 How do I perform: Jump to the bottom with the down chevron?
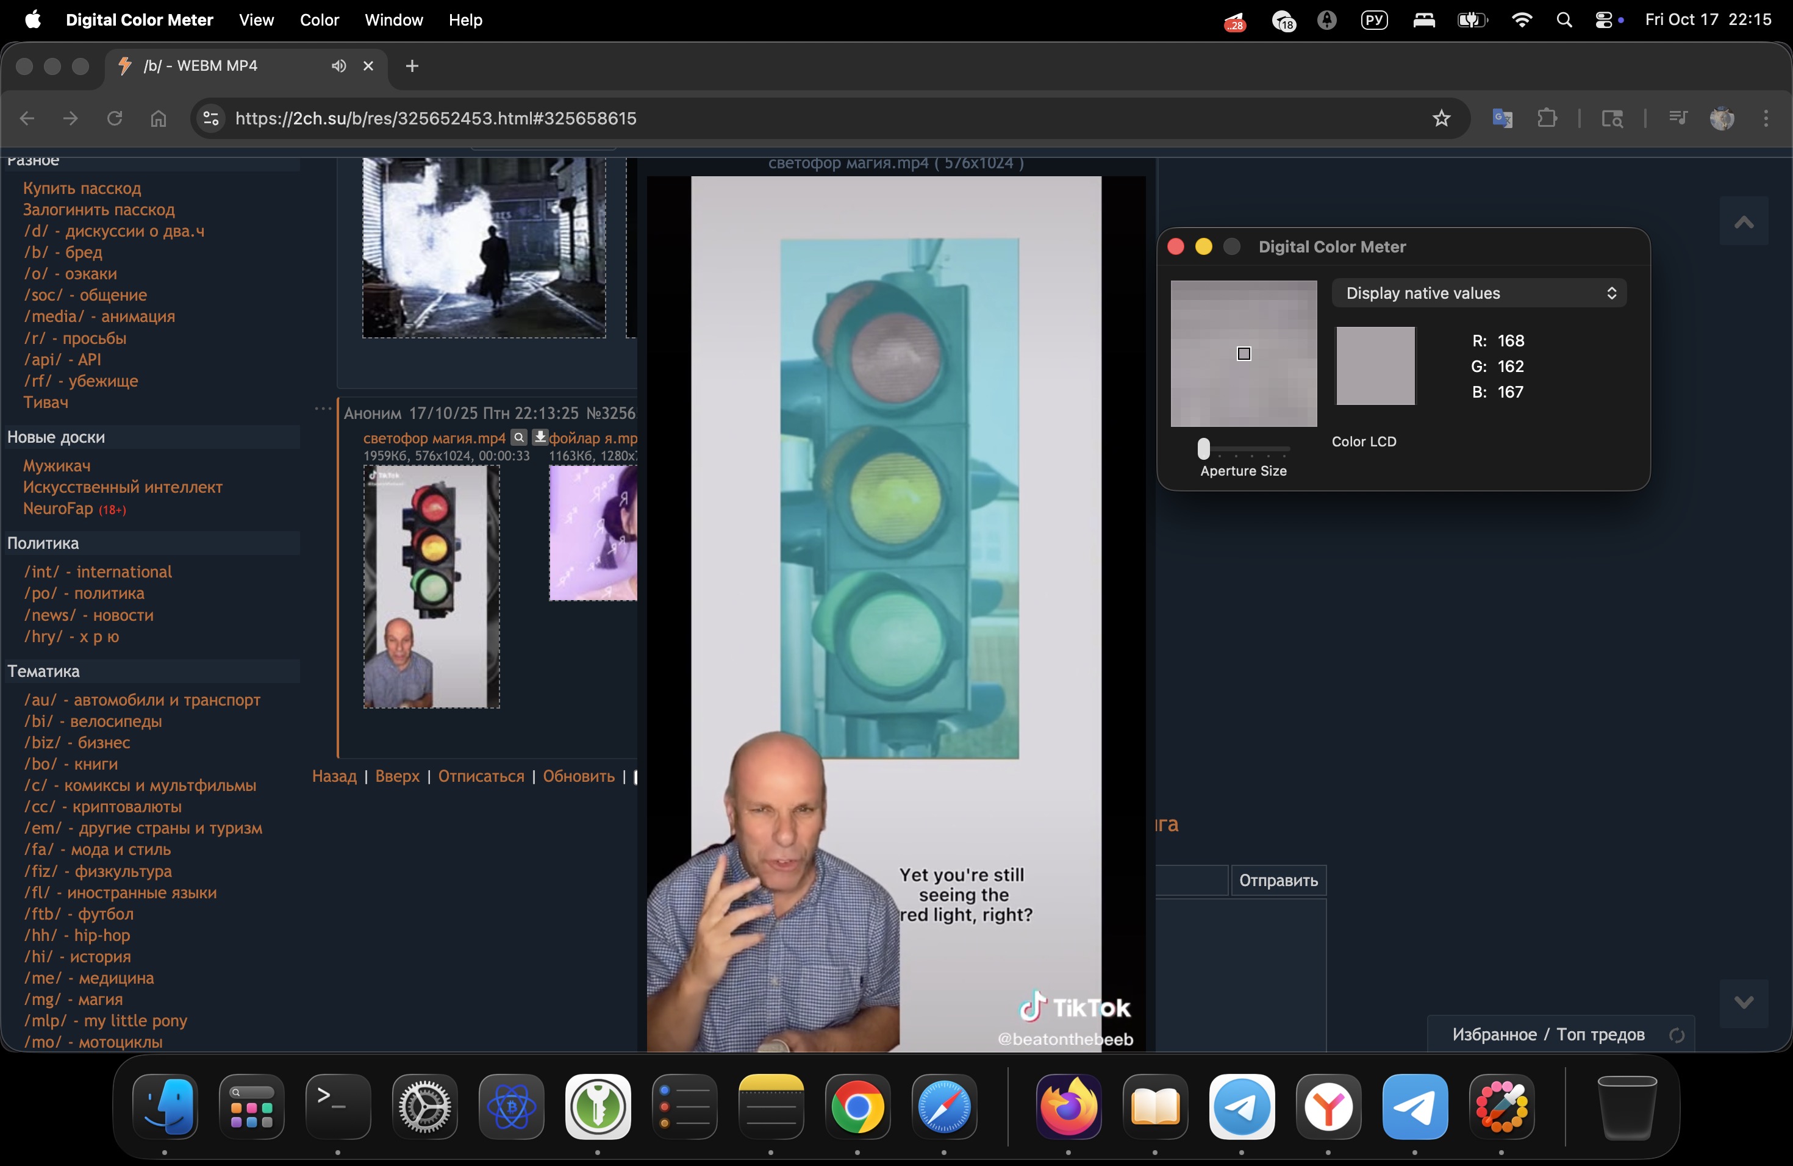pos(1743,1003)
